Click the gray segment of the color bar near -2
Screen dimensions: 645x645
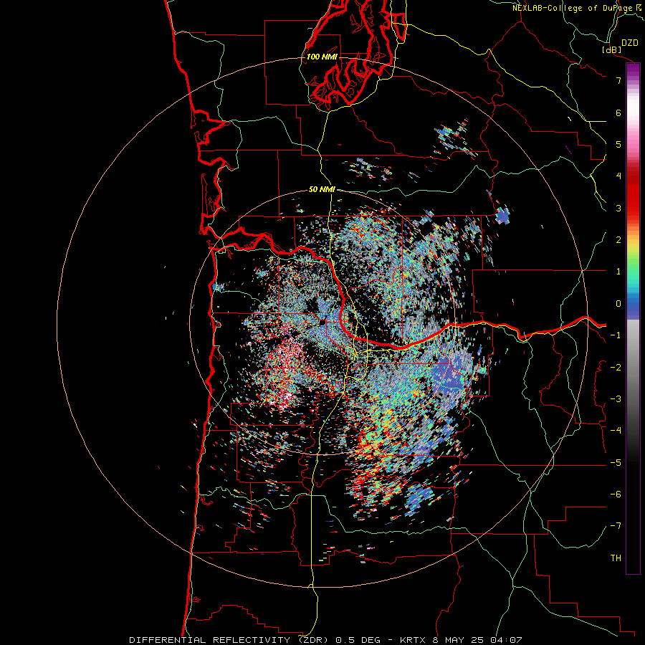coord(633,366)
